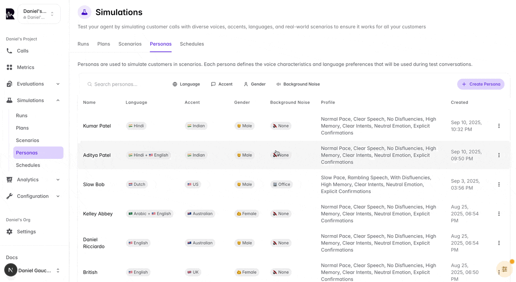Open the three-dot menu for Kumar Patel

[499, 126]
